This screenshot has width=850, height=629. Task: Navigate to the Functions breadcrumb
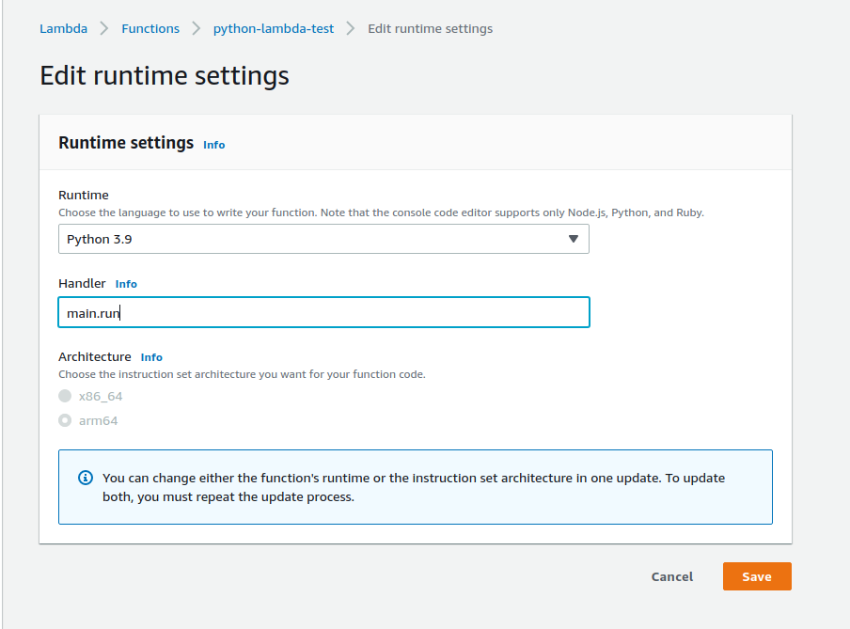coord(150,28)
